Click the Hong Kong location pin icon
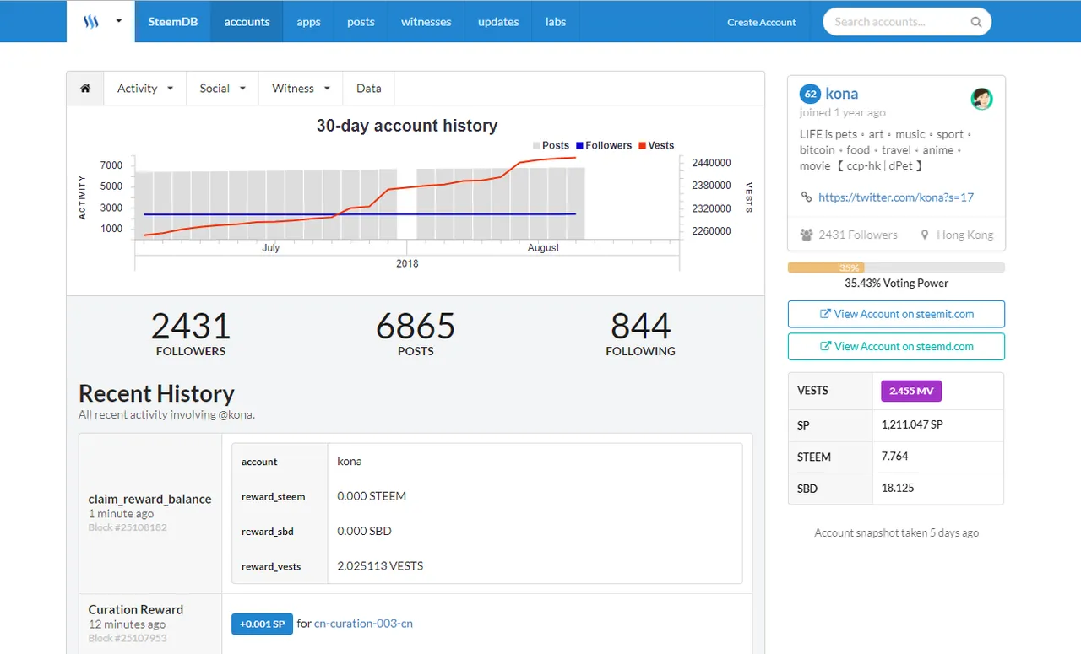The width and height of the screenshot is (1081, 654). pyautogui.click(x=925, y=235)
